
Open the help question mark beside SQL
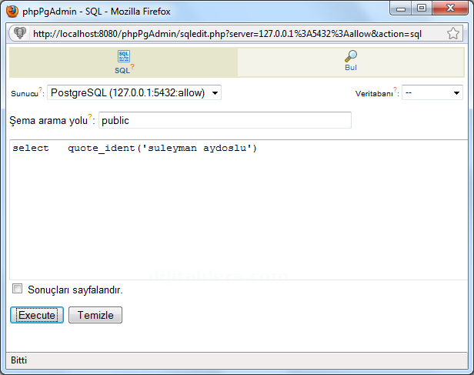132,67
